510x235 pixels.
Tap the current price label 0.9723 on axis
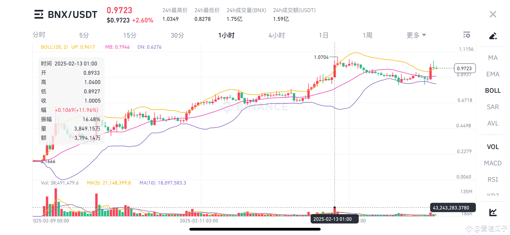coord(464,68)
